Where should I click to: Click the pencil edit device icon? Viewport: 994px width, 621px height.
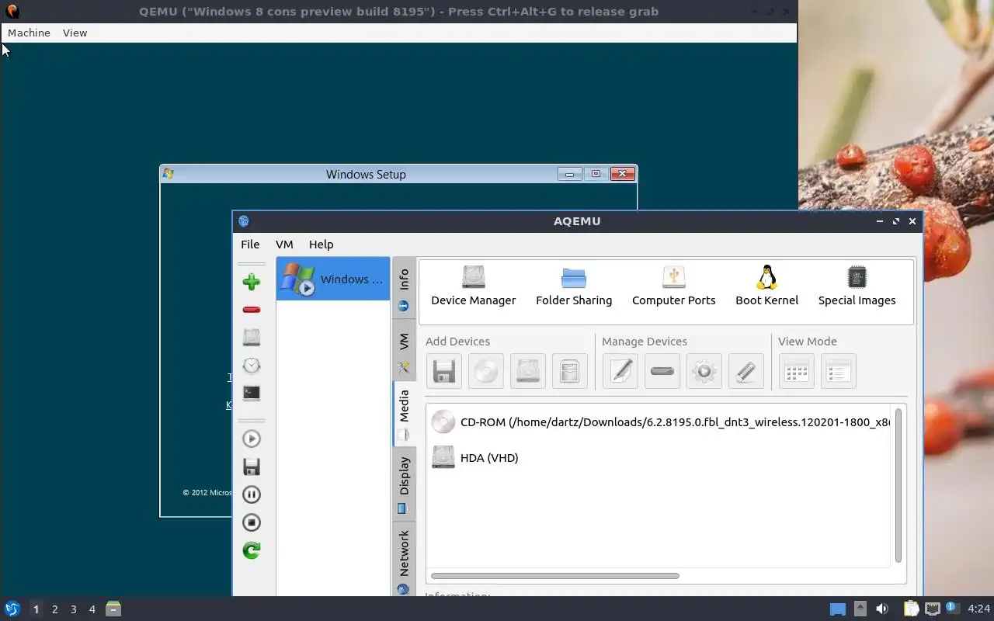tap(620, 371)
